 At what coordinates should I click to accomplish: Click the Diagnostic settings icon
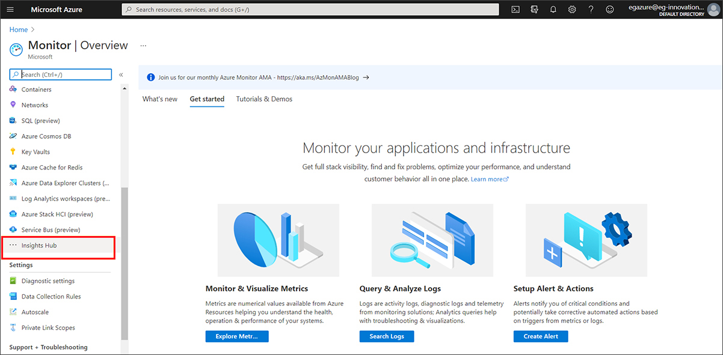click(13, 281)
